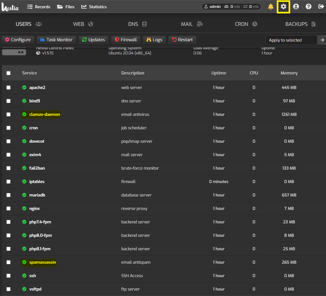
Task: Open the Records menu
Action: click(39, 7)
